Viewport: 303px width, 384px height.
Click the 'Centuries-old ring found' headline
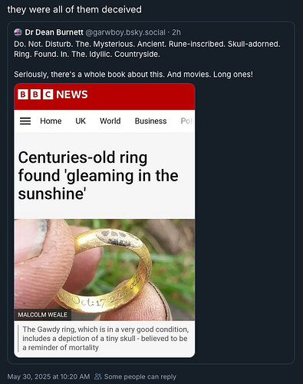pos(98,175)
